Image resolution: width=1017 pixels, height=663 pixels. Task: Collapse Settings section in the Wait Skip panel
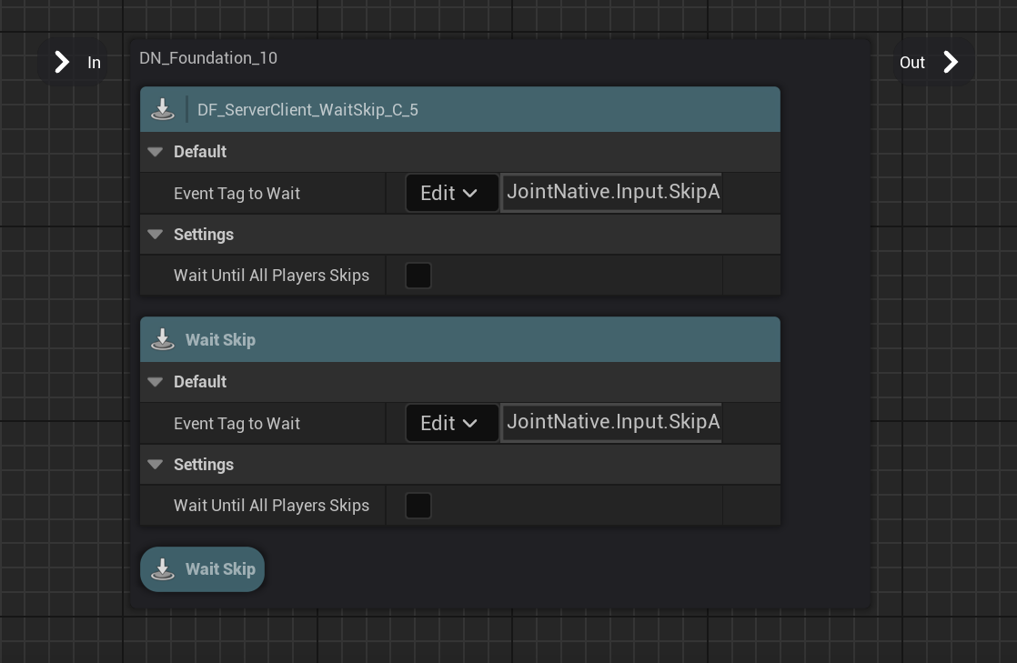coord(156,465)
